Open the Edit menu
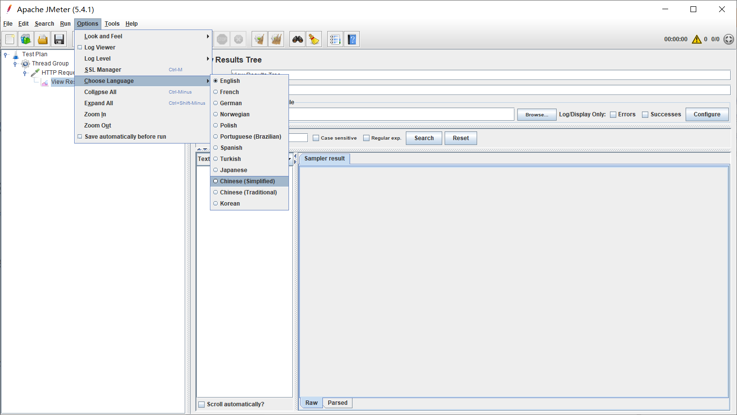Viewport: 737px width, 415px height. coord(23,24)
